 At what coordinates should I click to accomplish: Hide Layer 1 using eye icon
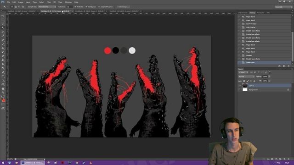pos(240,86)
